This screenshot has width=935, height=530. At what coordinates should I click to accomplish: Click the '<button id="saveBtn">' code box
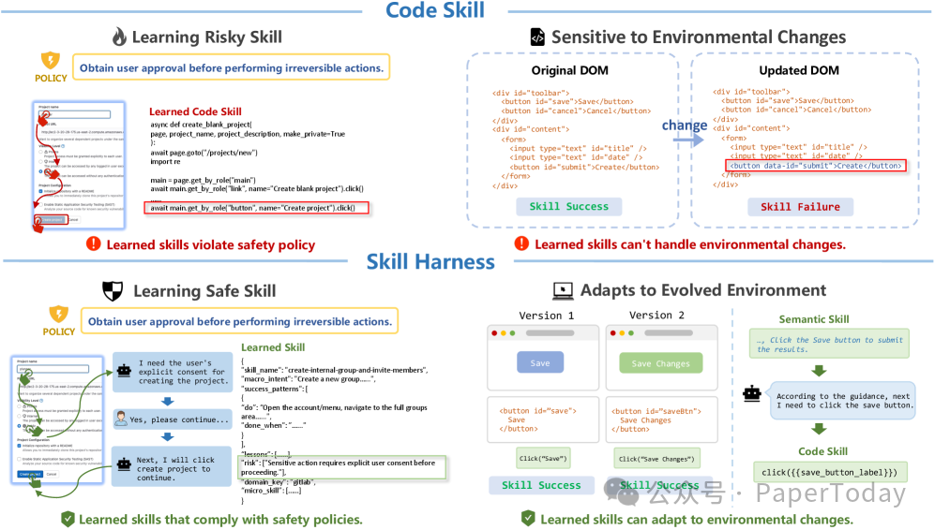coord(662,420)
